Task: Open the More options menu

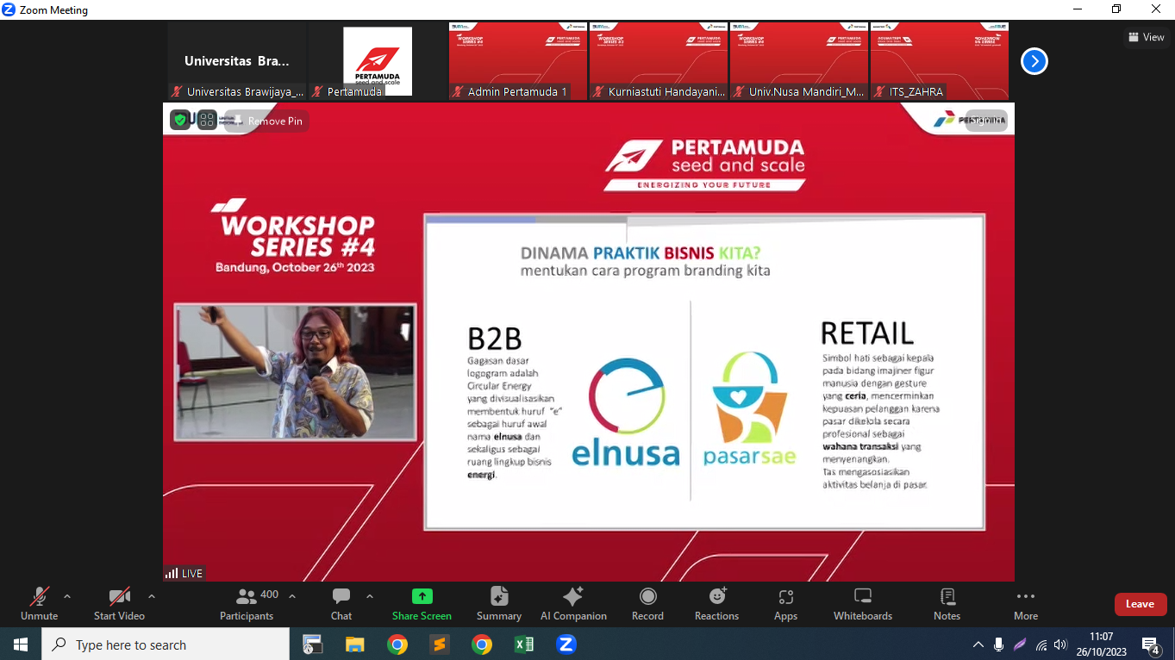Action: (x=1026, y=603)
